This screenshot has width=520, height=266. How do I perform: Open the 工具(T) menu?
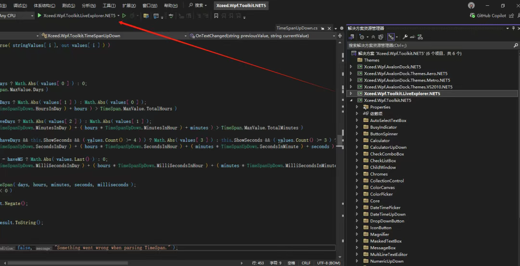(109, 6)
